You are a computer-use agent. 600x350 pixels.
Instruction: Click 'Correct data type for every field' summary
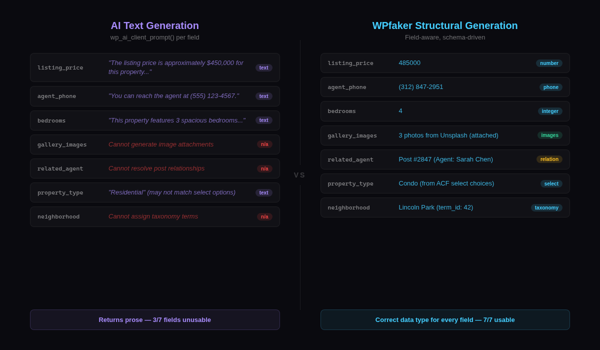[445, 320]
